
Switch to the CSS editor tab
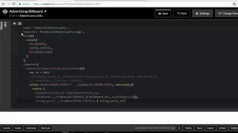click(6, 24)
